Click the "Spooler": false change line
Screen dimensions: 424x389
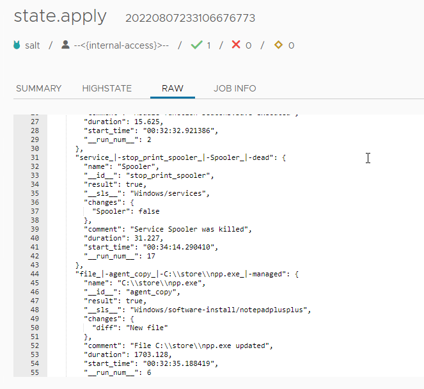click(126, 211)
